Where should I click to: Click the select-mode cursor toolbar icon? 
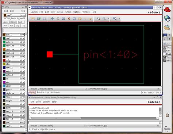point(115,19)
